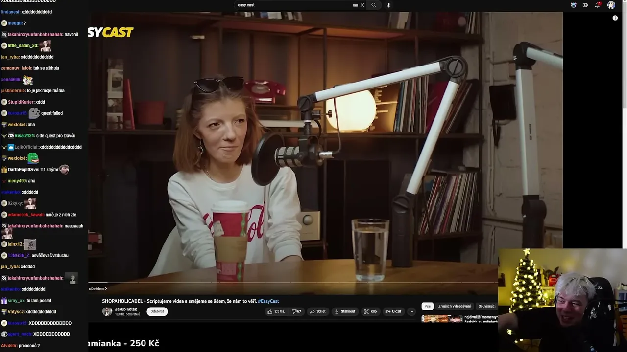The height and width of the screenshot is (352, 627).
Task: Click username meny499 in chat
Action: click(17, 181)
